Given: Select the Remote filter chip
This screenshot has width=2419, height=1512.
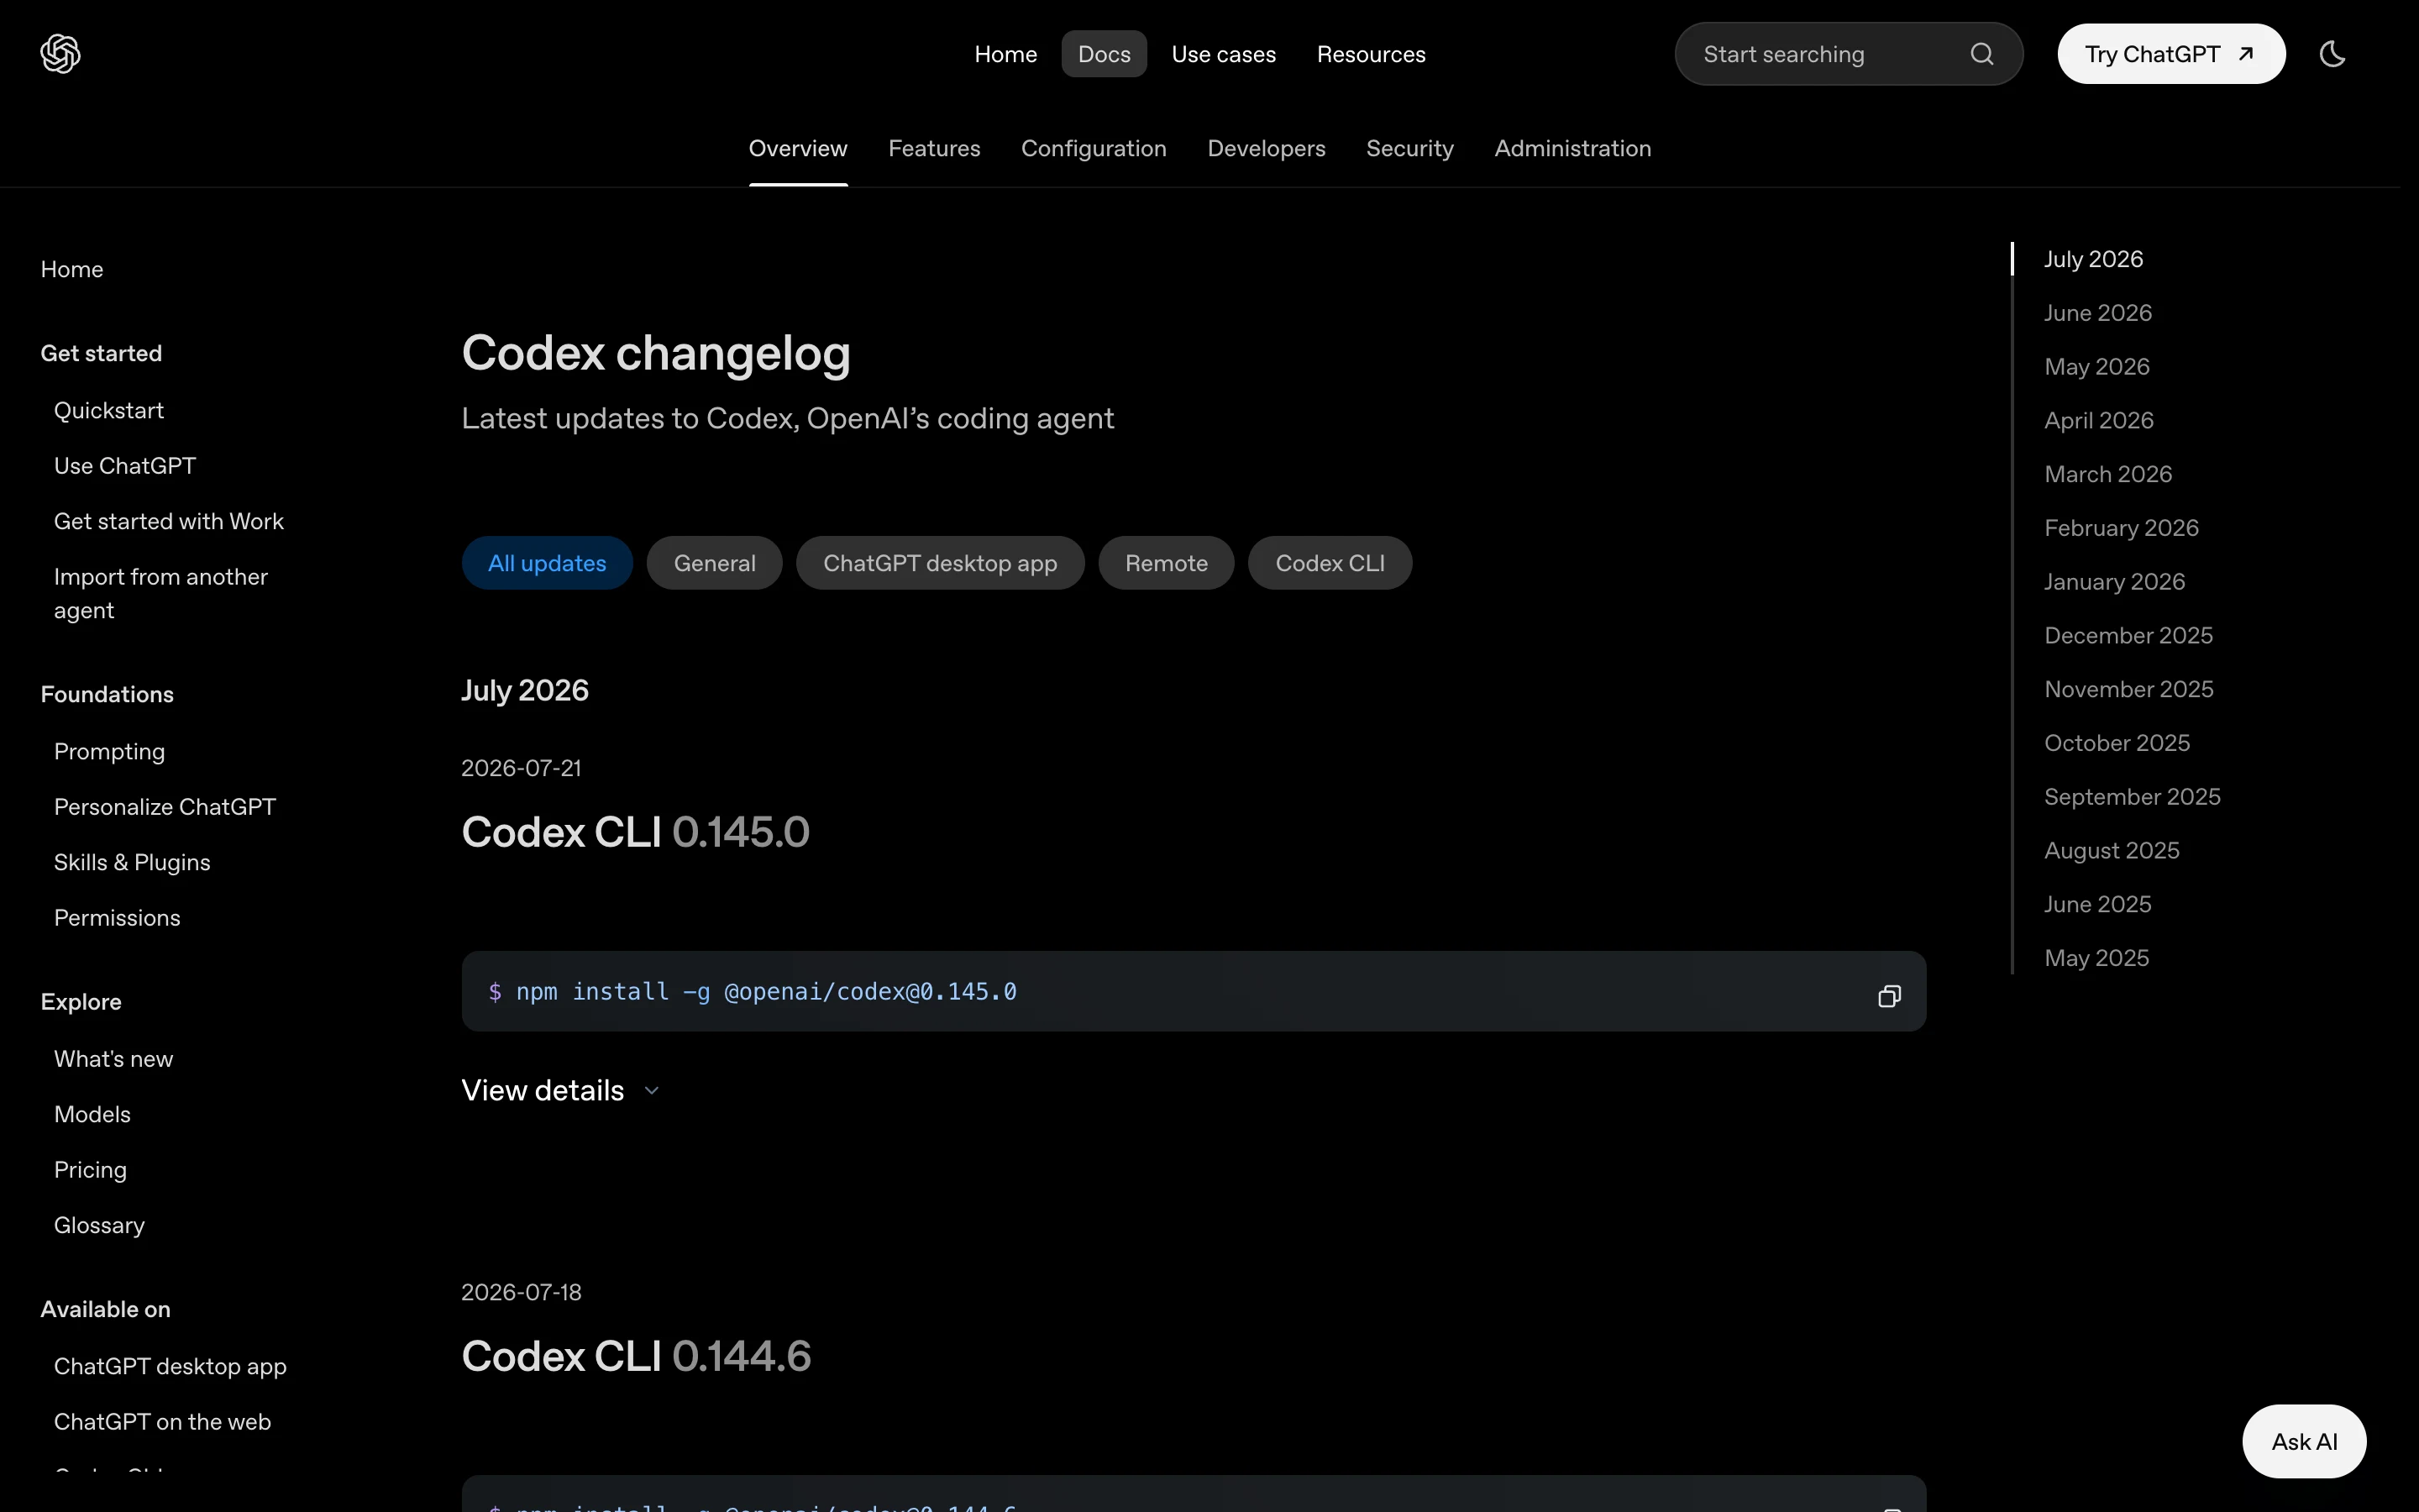Looking at the screenshot, I should (x=1166, y=563).
